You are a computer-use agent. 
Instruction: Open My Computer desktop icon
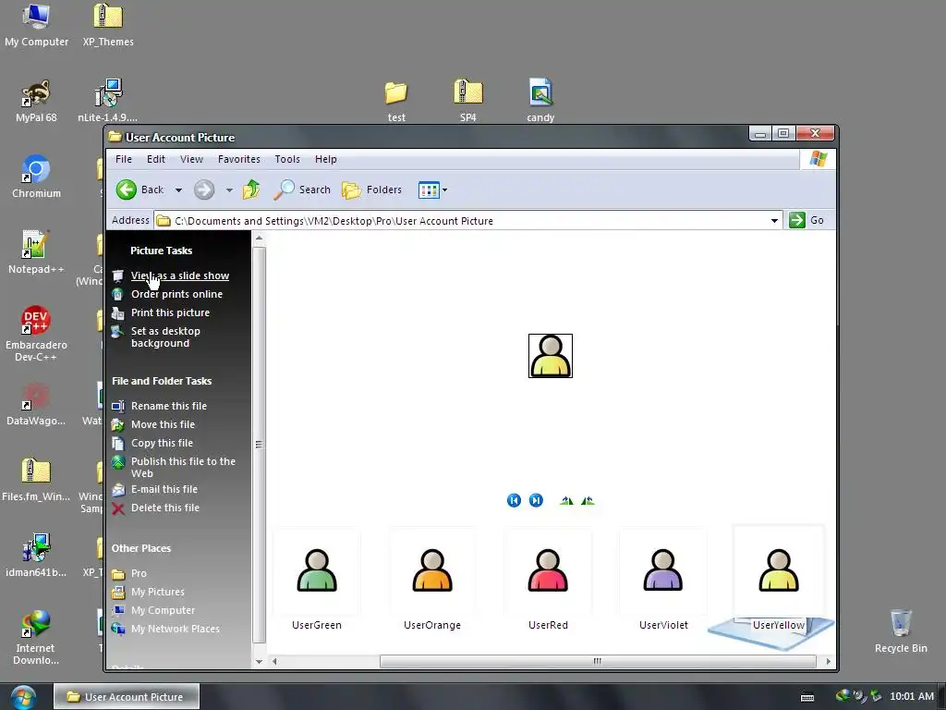[36, 24]
